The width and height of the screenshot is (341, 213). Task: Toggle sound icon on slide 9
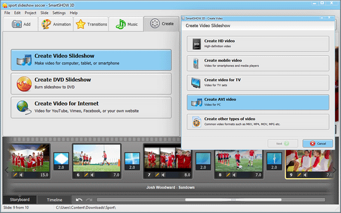305,175
